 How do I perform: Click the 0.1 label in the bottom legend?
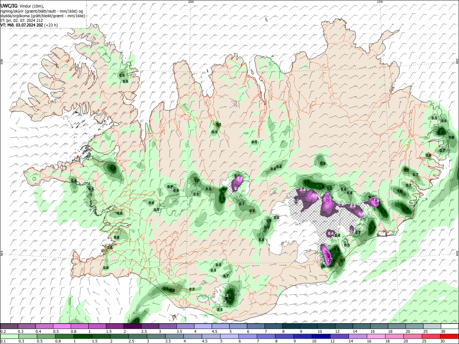(3, 341)
